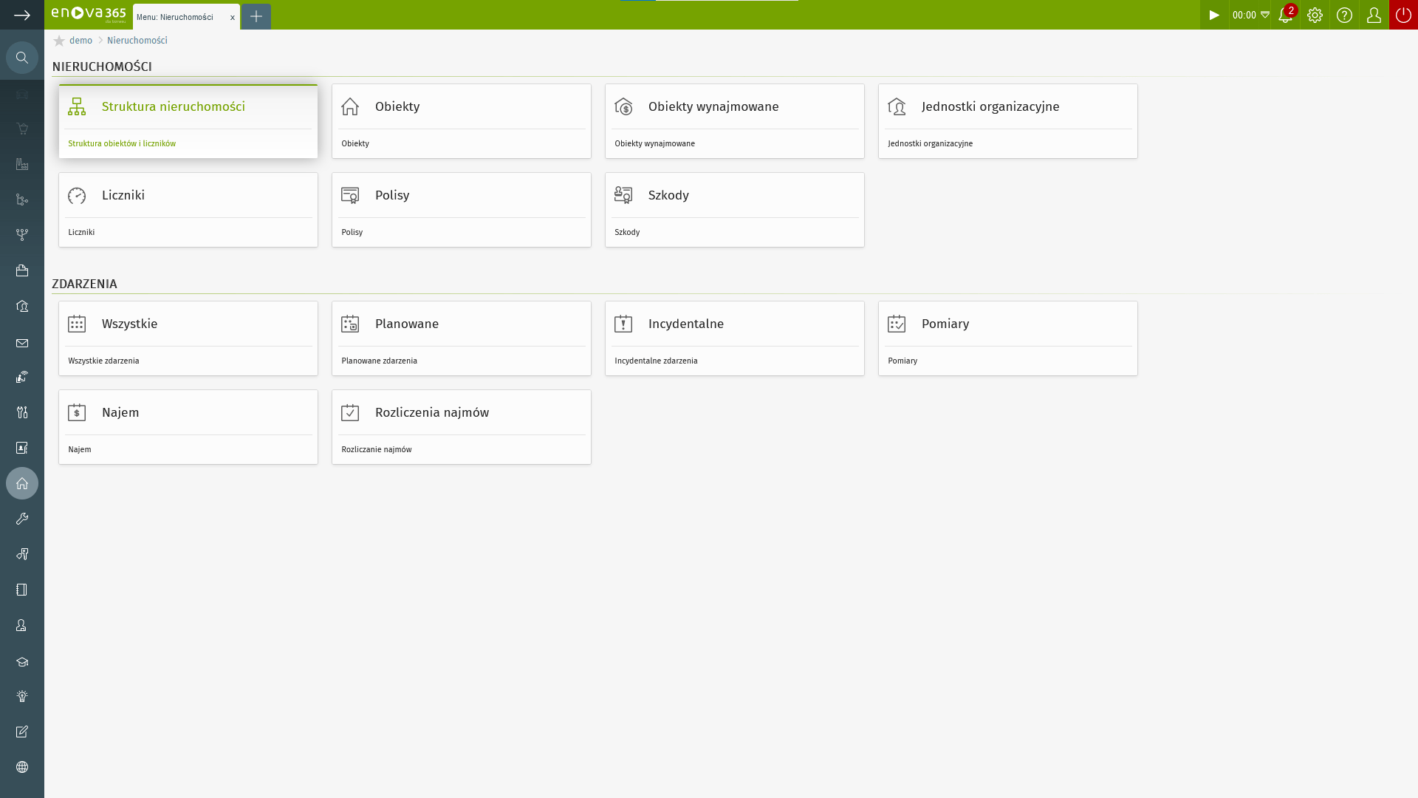Open the Struktura nieruchomości tile heading
The width and height of the screenshot is (1418, 798).
[174, 106]
